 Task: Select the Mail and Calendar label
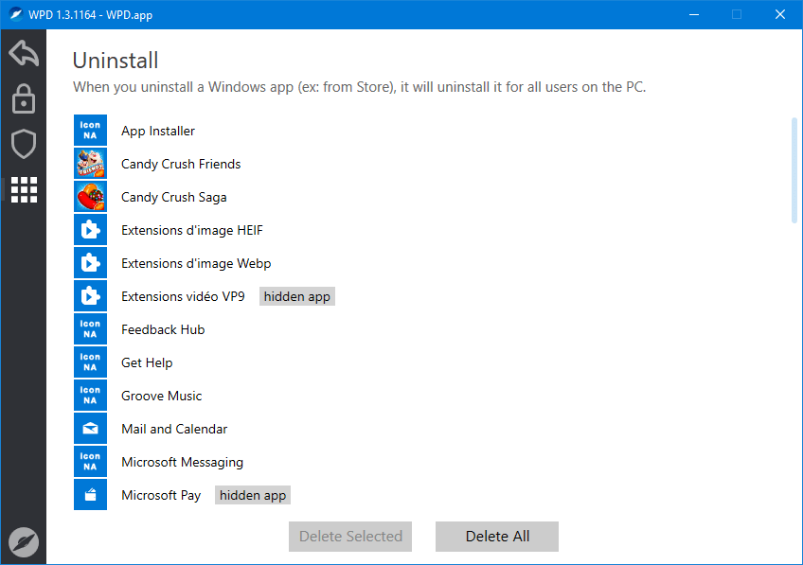[174, 429]
